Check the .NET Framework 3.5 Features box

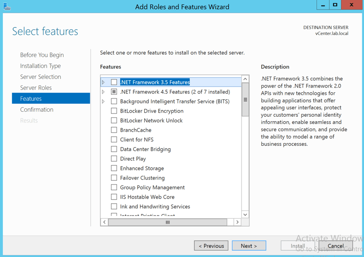114,82
